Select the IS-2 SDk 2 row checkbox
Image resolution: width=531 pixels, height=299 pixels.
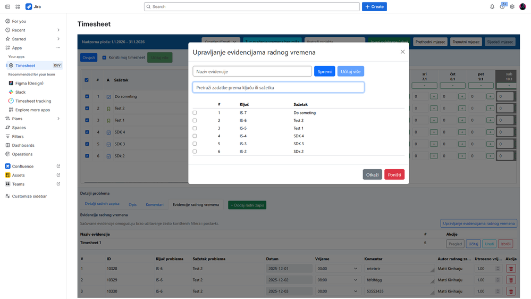pyautogui.click(x=195, y=152)
